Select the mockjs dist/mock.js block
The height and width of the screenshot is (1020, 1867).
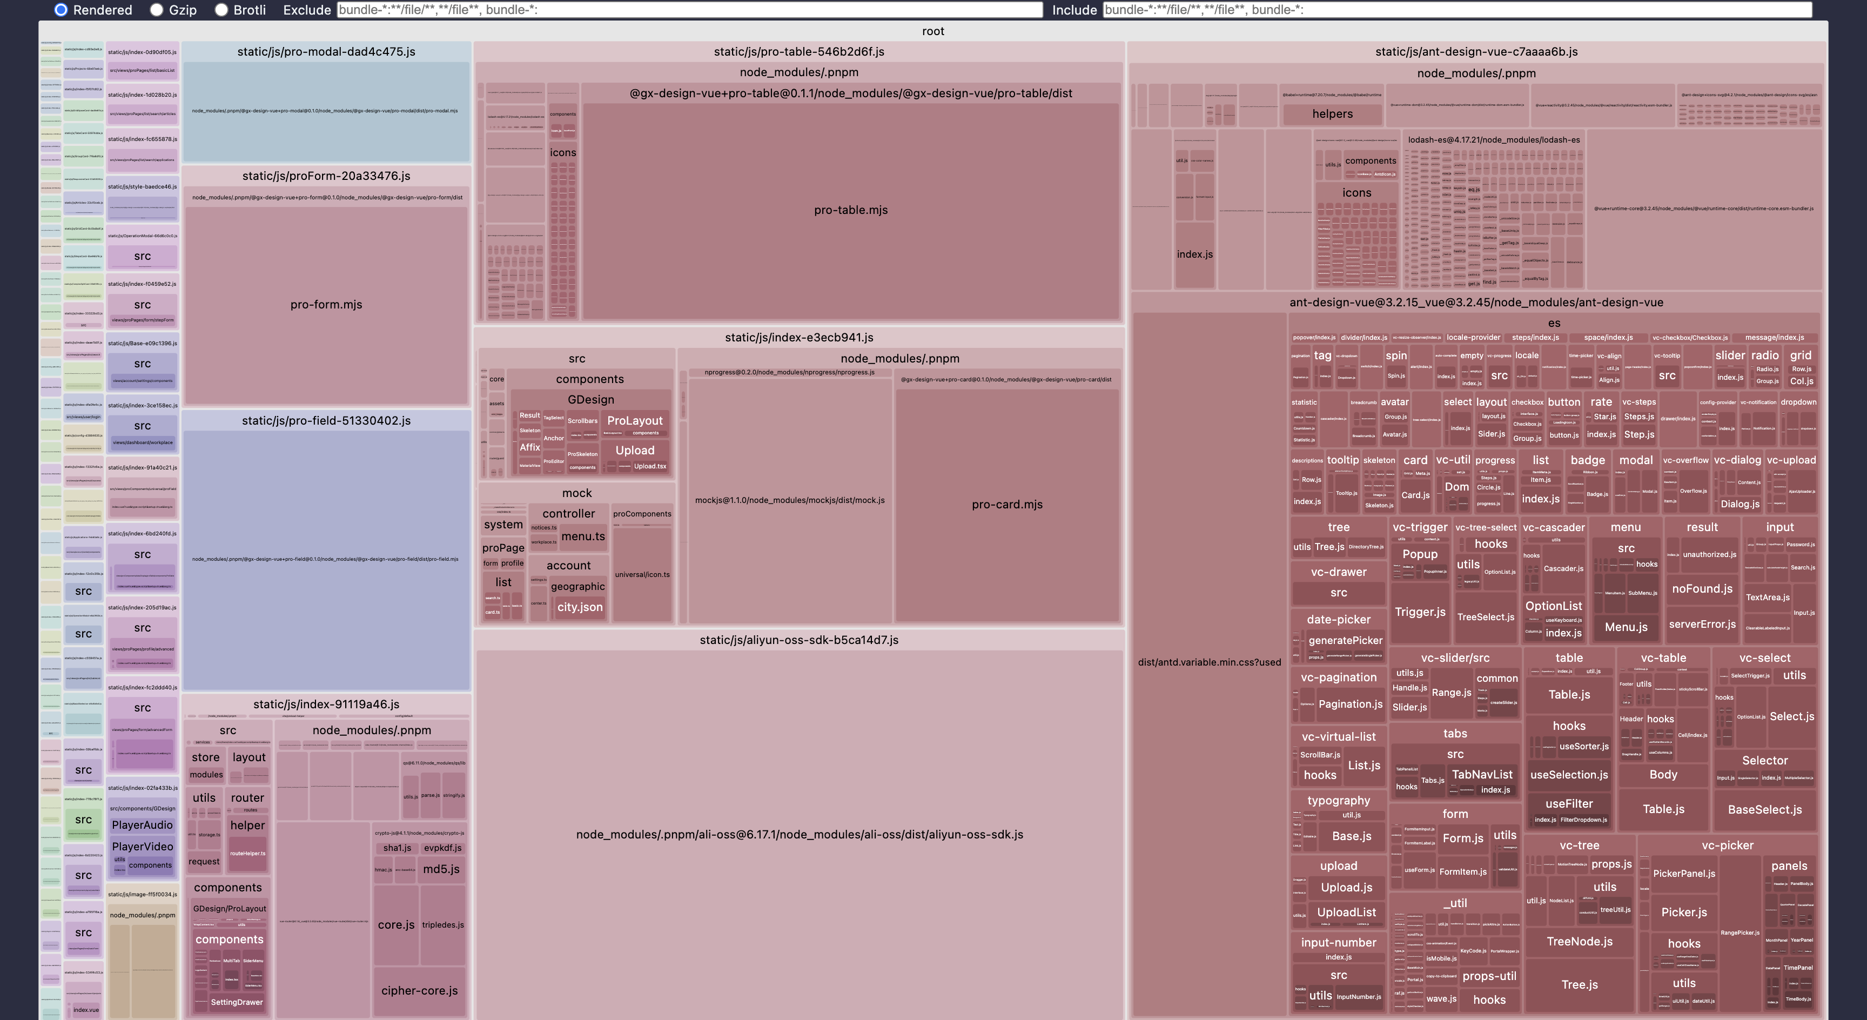pos(789,500)
